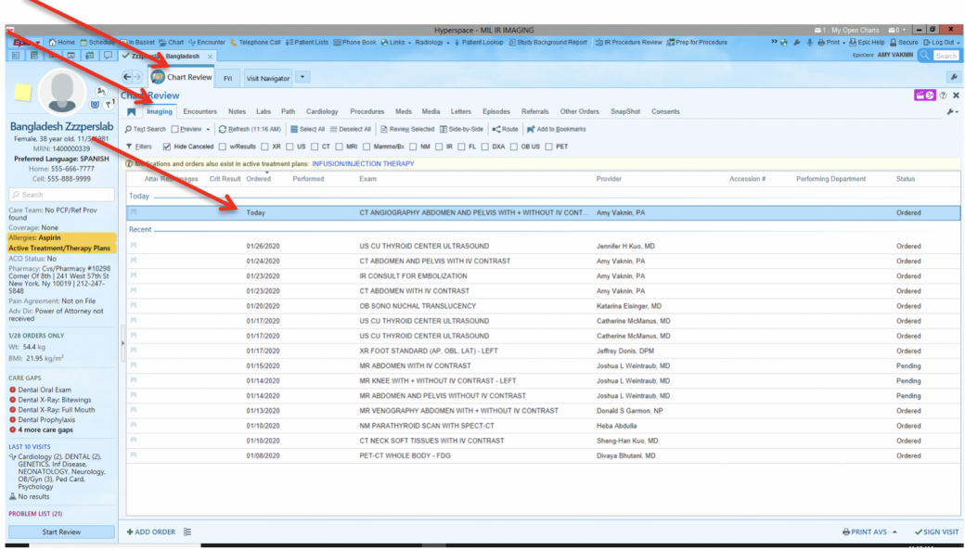The image size is (965, 550).
Task: Click the Side-by-Side view icon
Action: point(444,129)
